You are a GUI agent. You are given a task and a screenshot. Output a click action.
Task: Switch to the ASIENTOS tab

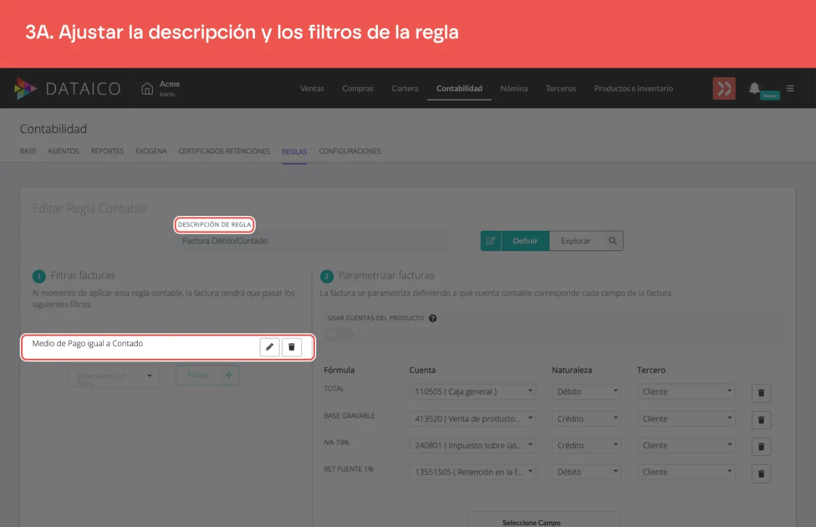pos(63,152)
